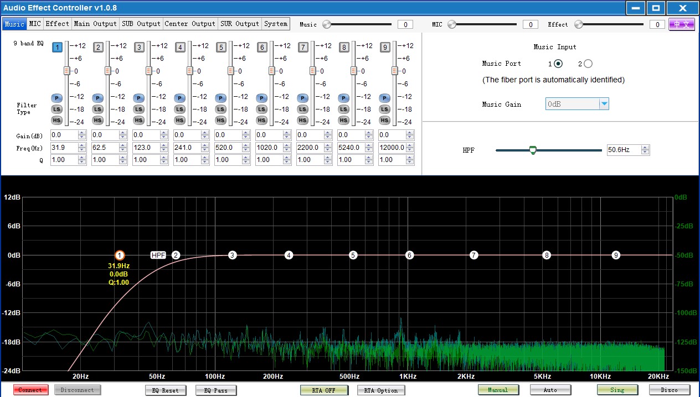Set band 9 to high shelf filter
Viewport: 700px width, 397px height.
[384, 120]
